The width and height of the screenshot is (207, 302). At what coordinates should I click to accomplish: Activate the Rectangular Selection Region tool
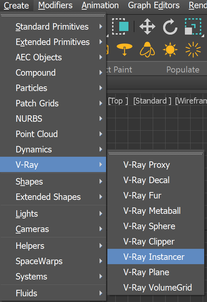(x=122, y=27)
